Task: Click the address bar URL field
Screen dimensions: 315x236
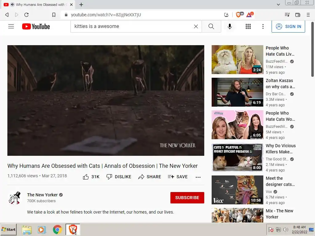Action: (141, 15)
